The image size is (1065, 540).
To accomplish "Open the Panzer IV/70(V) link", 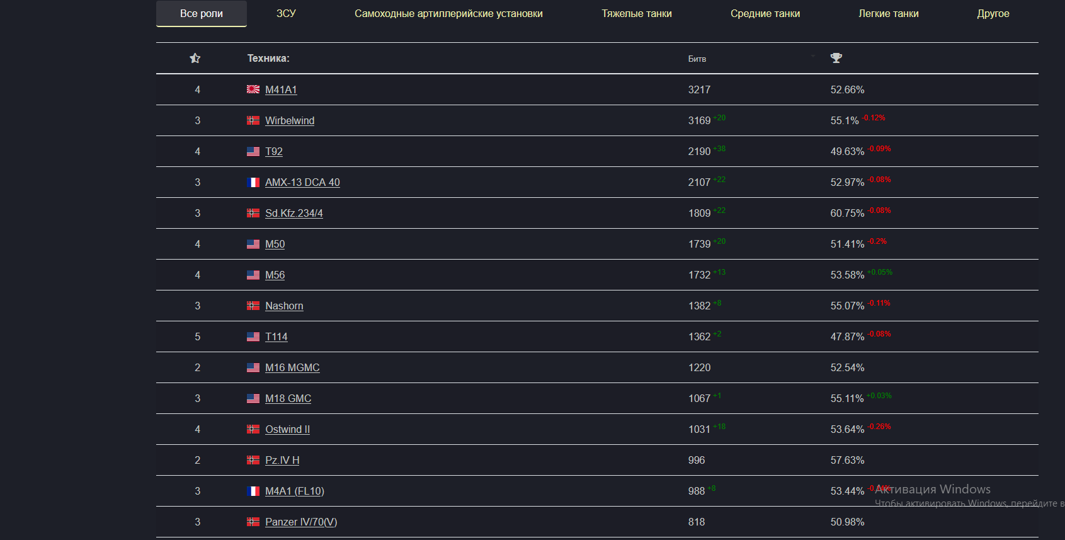I will coord(301,522).
